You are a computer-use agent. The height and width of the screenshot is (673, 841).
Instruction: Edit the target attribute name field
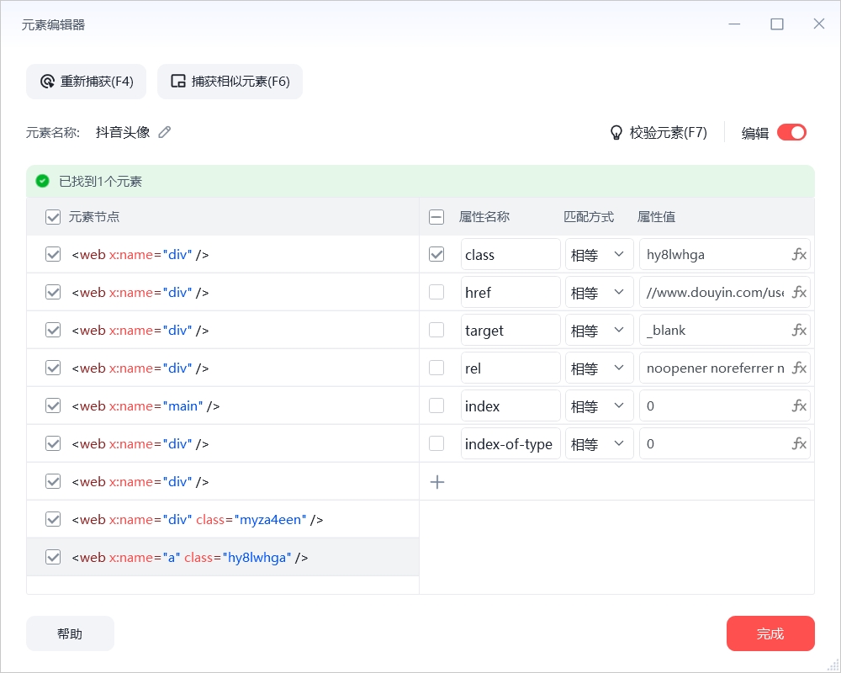510,330
